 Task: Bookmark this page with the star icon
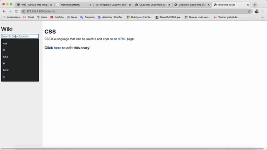tap(249, 11)
